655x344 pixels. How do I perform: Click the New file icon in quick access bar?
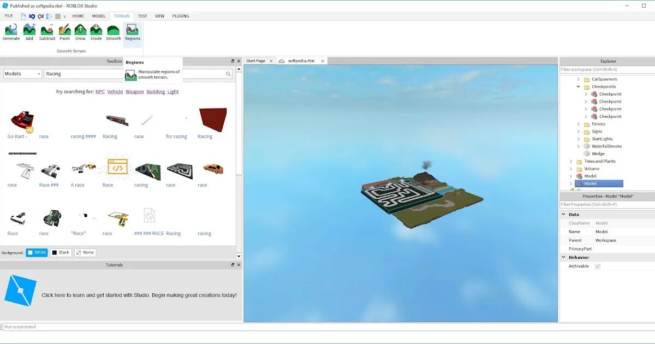(23, 16)
